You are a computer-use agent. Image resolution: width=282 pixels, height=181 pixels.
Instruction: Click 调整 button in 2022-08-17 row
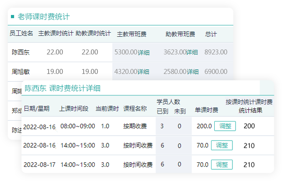(222, 165)
